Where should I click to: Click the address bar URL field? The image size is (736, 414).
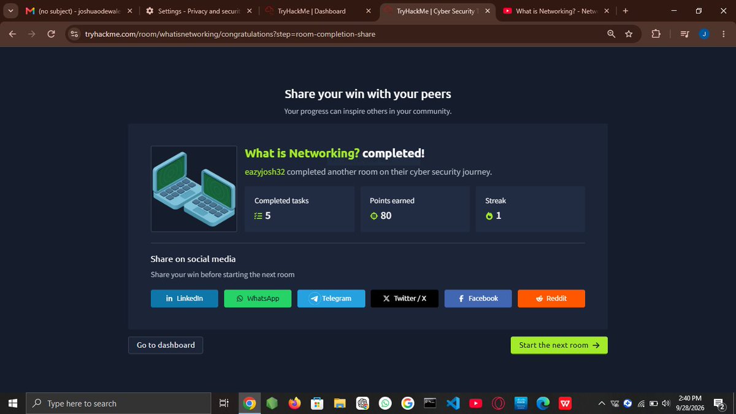pos(343,34)
